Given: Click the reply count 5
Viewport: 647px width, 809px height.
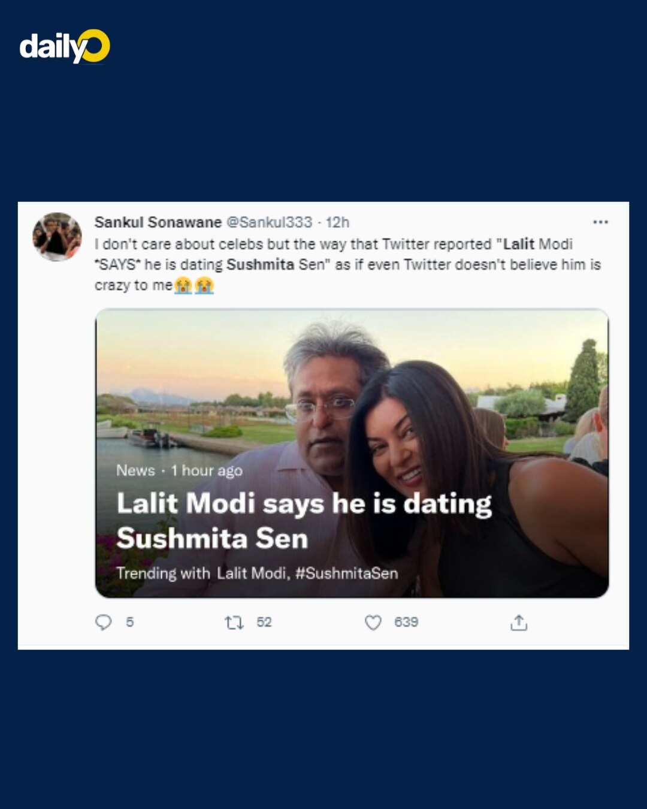Looking at the screenshot, I should point(130,623).
